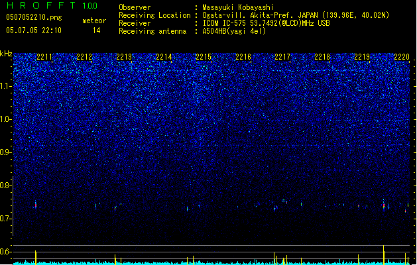Click the 1.1 kHz axis label

6,86
